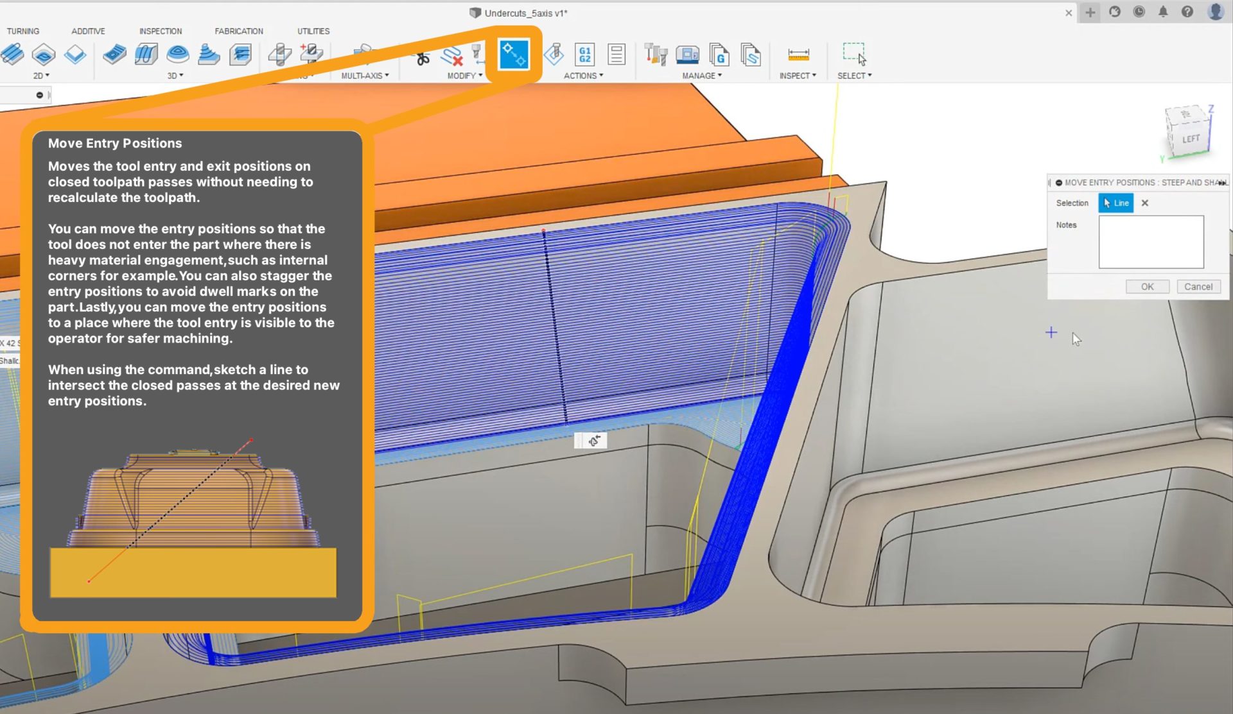
Task: Clear the Line selection with the X
Action: coord(1144,203)
